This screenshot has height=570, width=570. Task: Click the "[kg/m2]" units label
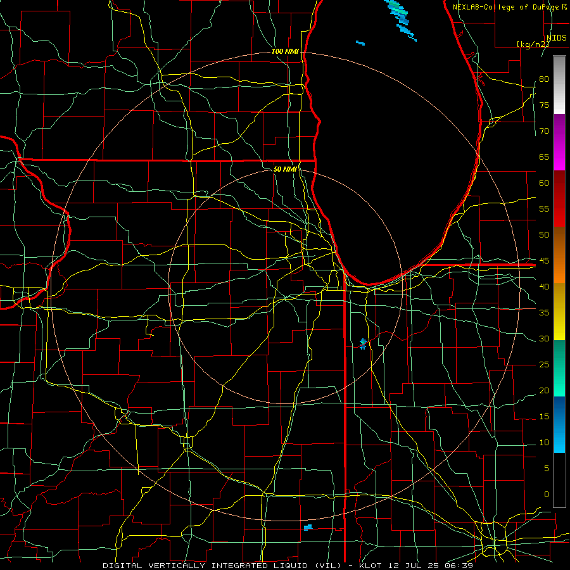coord(533,44)
